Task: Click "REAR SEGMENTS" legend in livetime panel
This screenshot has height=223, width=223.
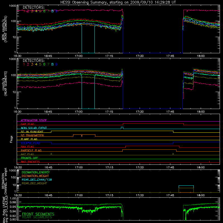Action: tap(37, 217)
